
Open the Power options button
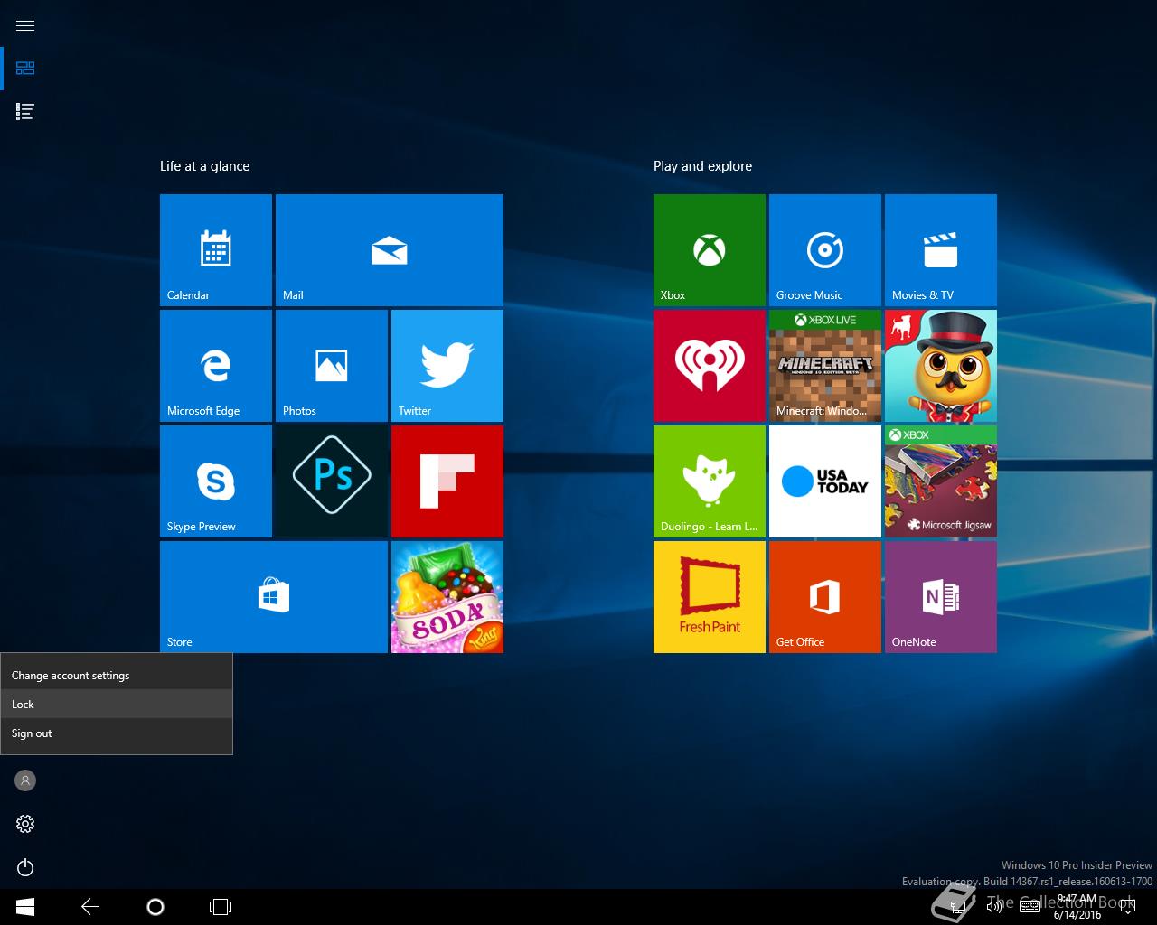click(25, 867)
